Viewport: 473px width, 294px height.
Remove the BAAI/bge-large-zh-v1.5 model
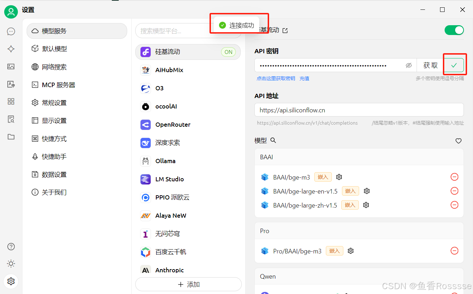pos(454,205)
